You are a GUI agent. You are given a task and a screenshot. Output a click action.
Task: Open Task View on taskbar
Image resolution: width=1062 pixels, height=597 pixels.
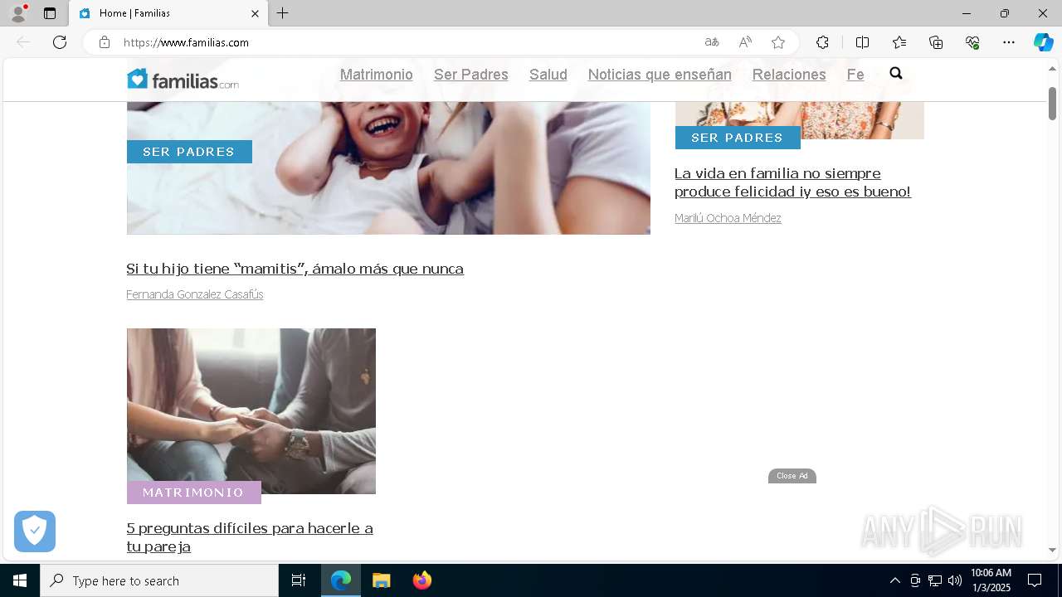click(299, 580)
